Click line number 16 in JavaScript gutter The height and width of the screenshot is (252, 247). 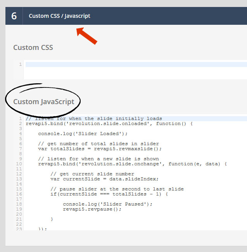19,194
